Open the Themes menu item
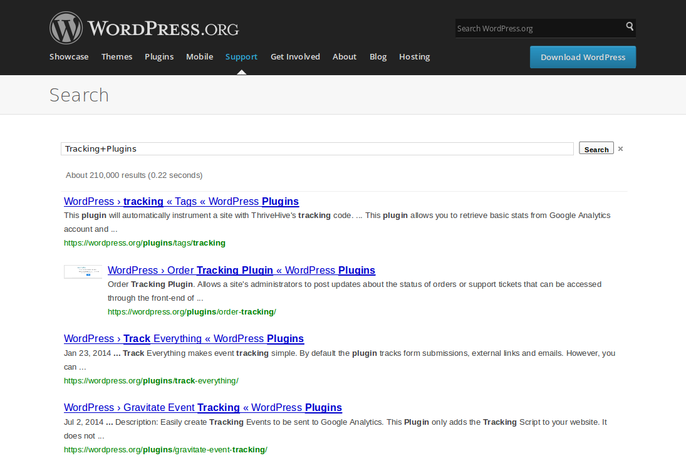Screen dimensions: 686x468 pyautogui.click(x=117, y=57)
